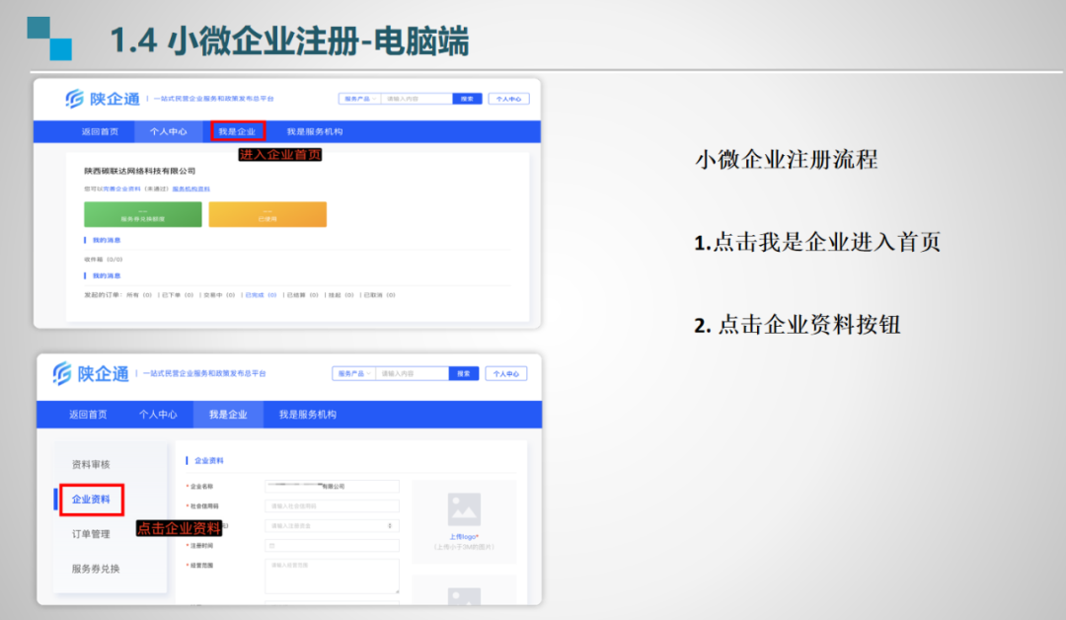1066x620 pixels.
Task: Select 企业资料 in the left sidebar
Action: (x=91, y=500)
